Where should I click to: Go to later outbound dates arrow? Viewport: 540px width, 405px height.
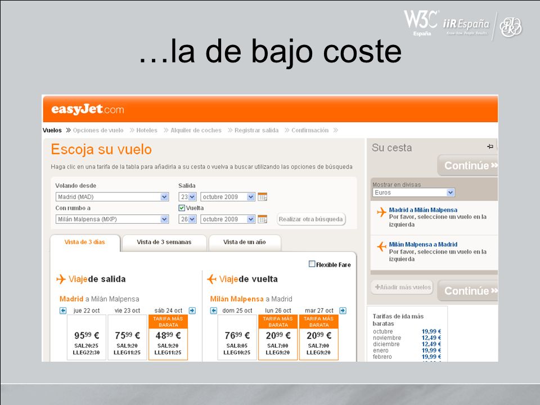pos(192,310)
